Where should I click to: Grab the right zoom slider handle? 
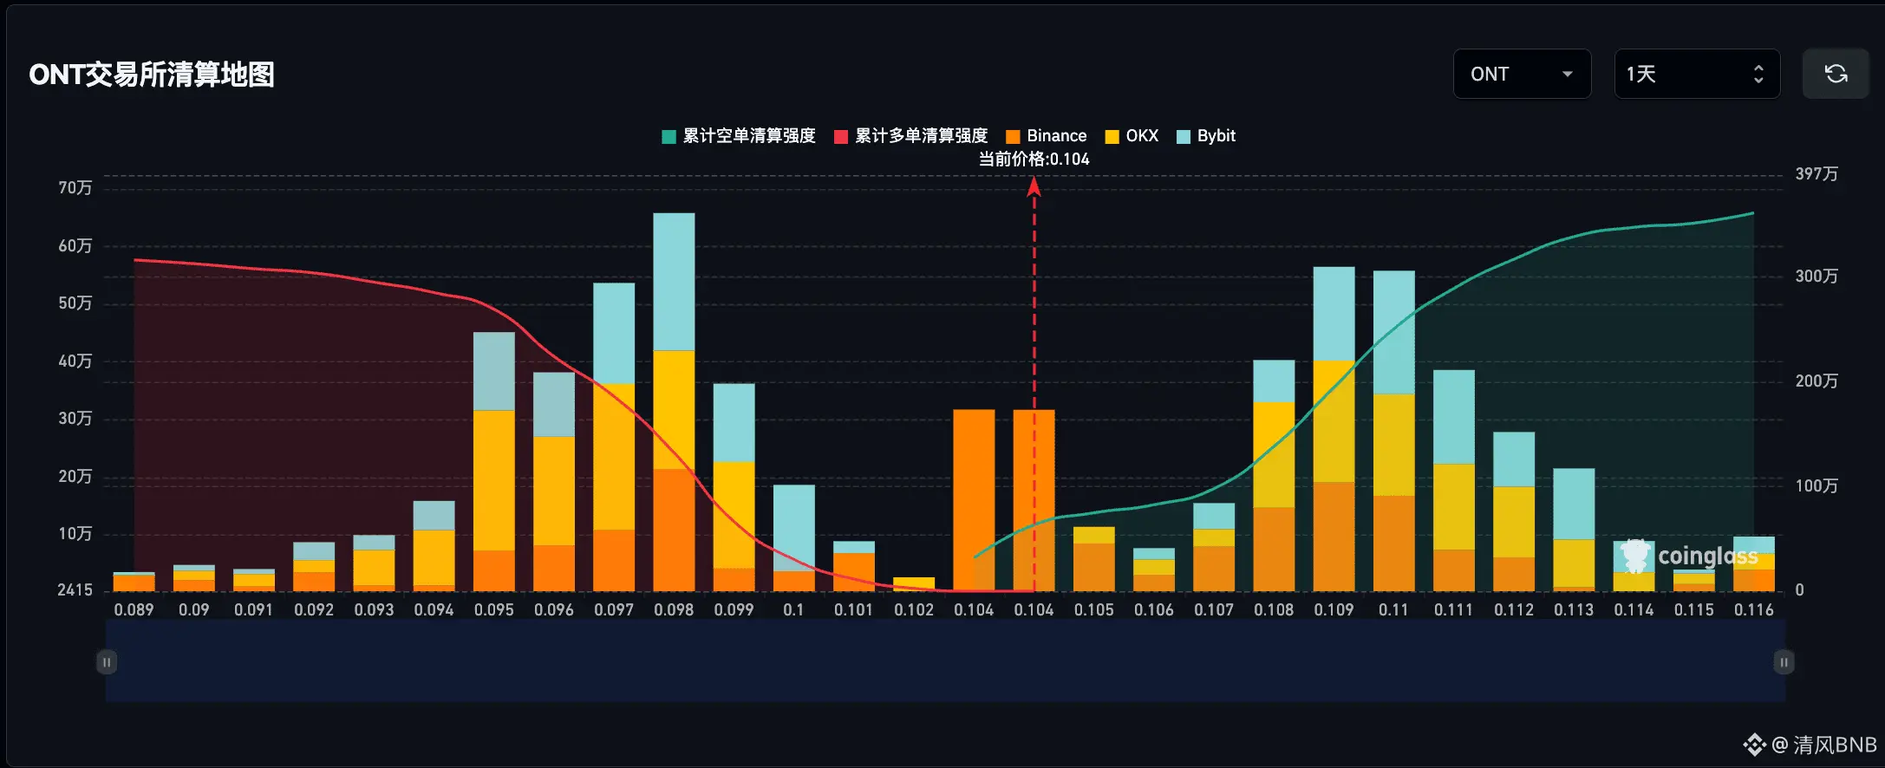click(1784, 662)
